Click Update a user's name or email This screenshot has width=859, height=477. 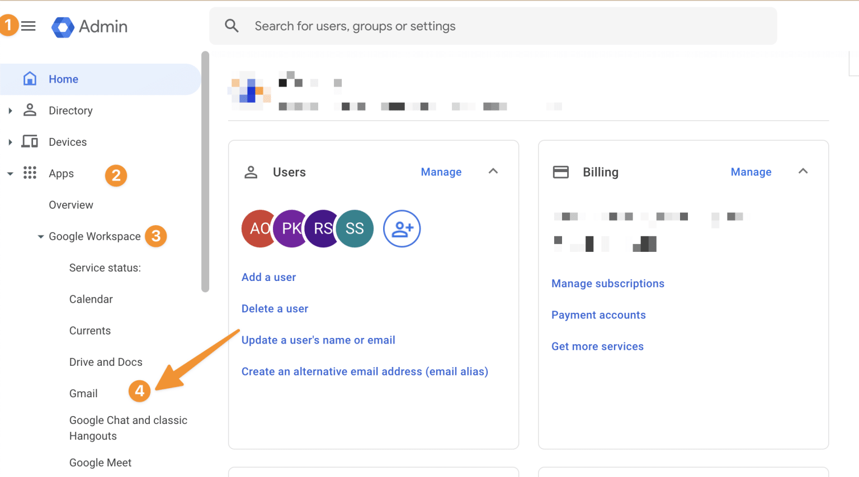318,340
